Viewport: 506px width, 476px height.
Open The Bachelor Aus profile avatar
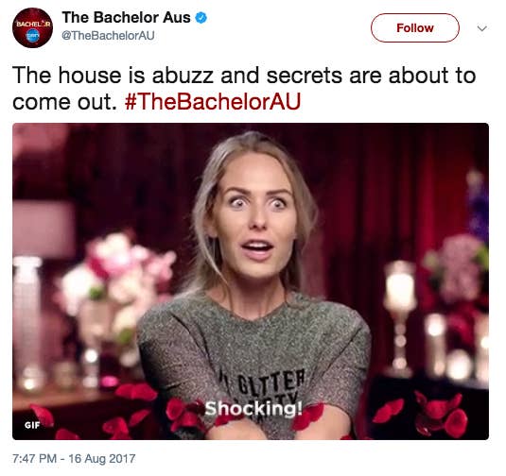32,28
